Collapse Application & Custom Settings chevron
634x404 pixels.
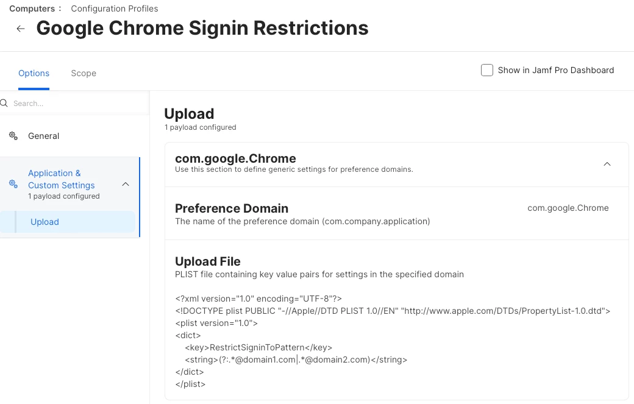point(126,184)
